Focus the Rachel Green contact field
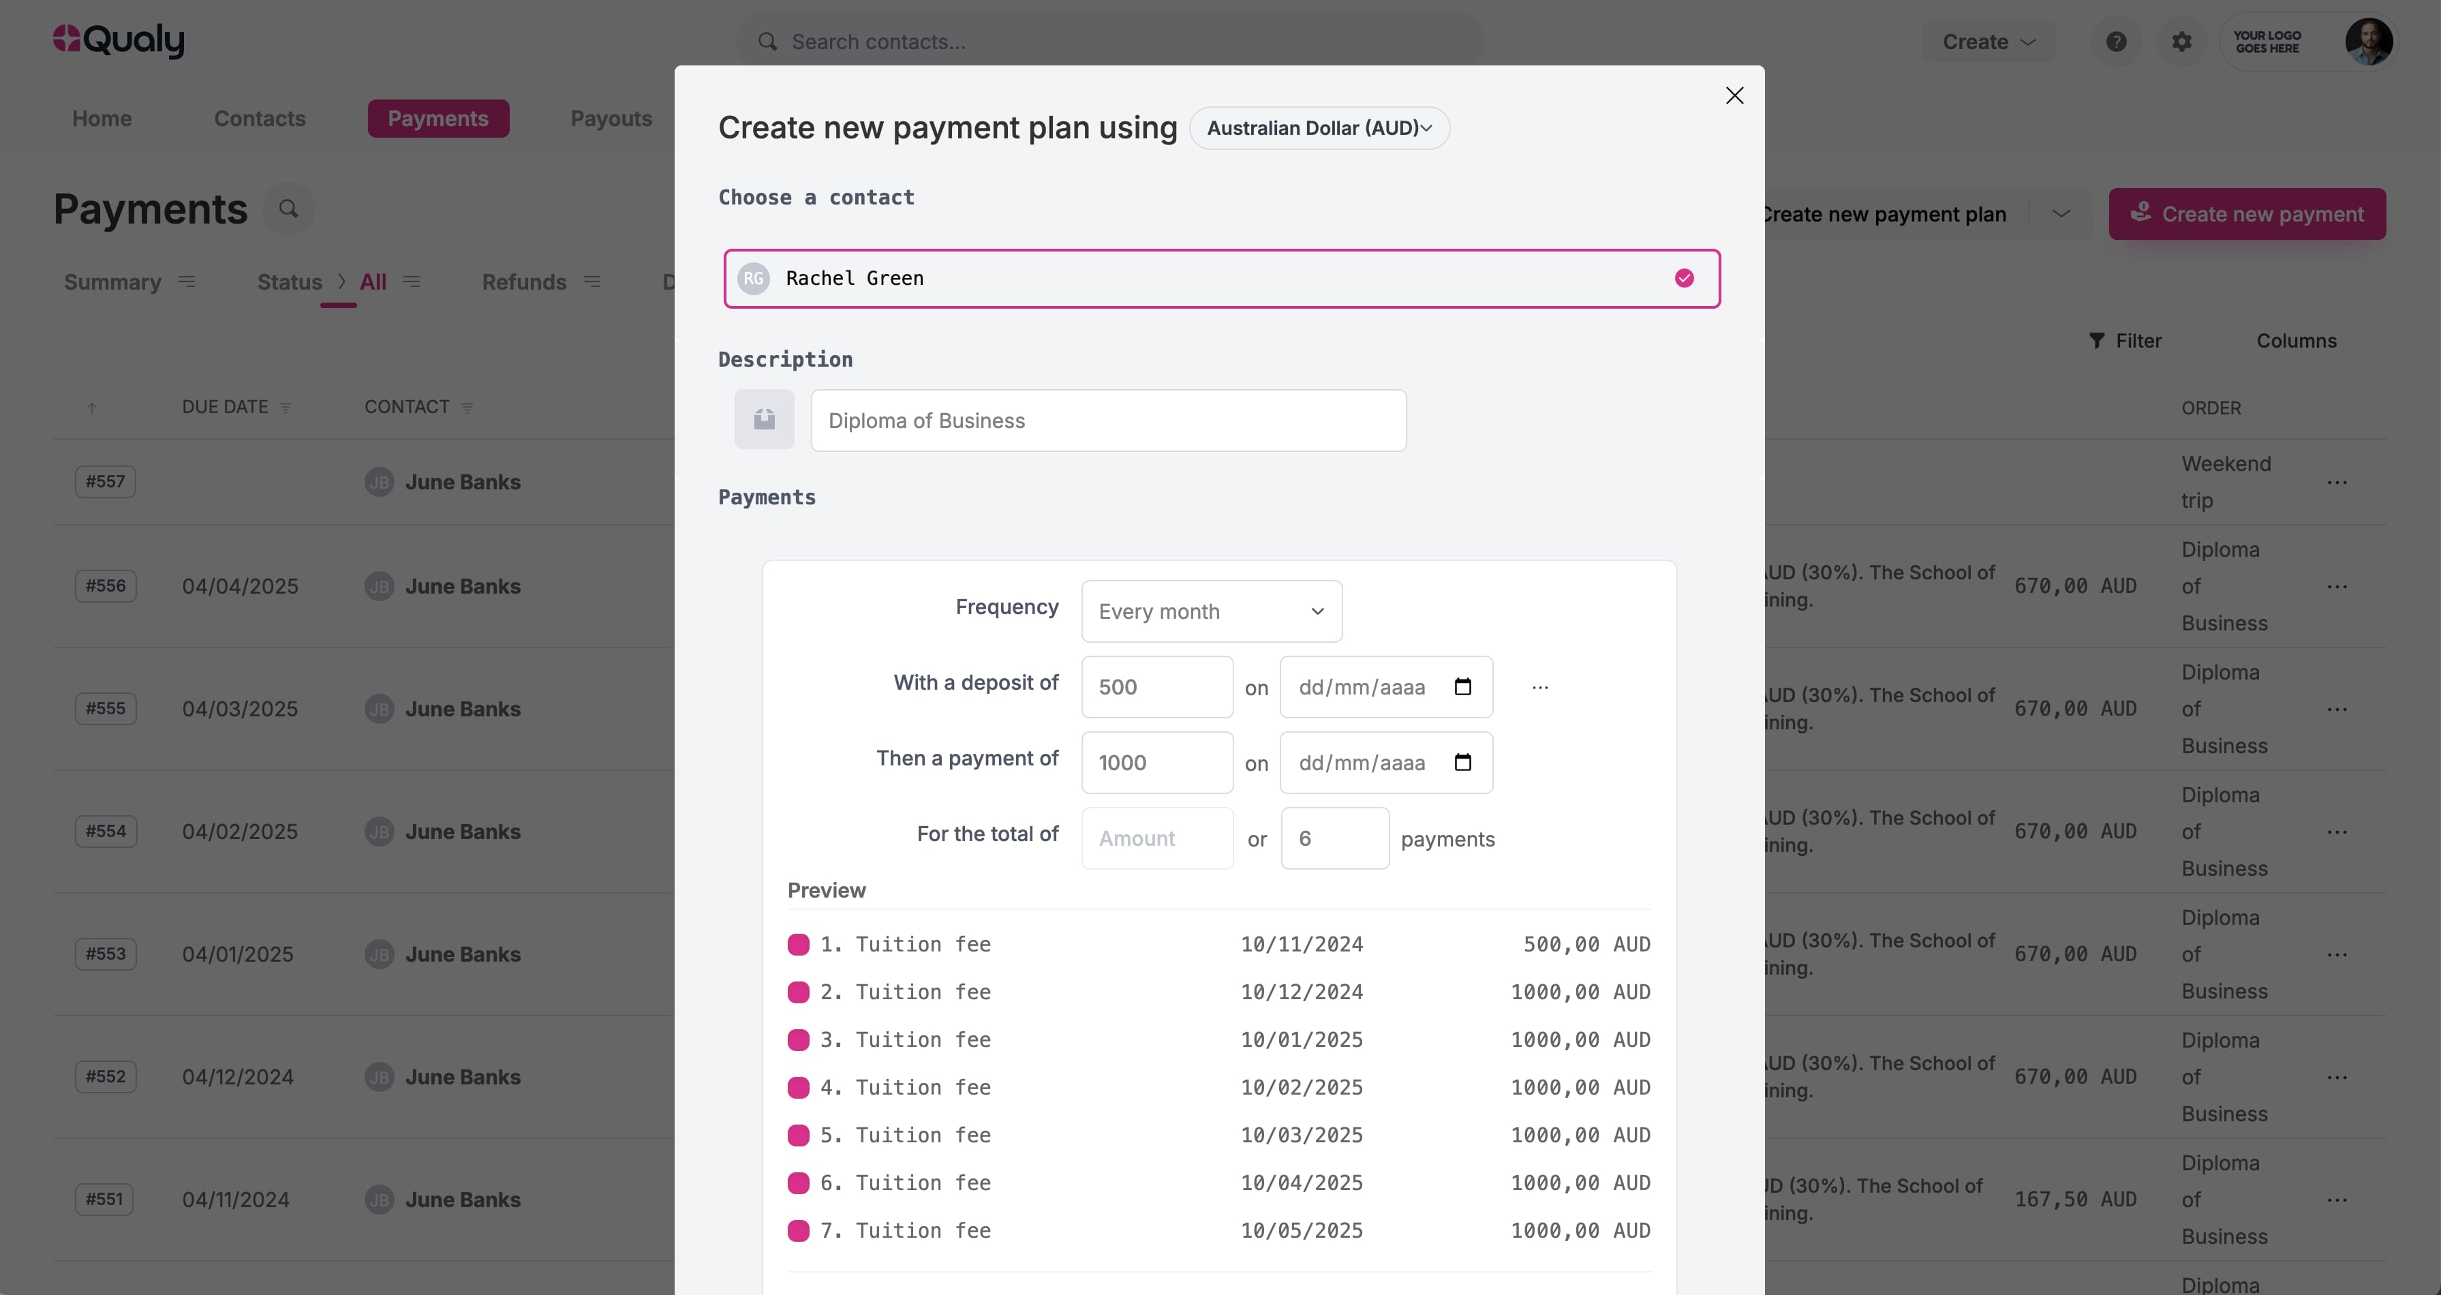Viewport: 2441px width, 1295px height. pyautogui.click(x=1221, y=279)
